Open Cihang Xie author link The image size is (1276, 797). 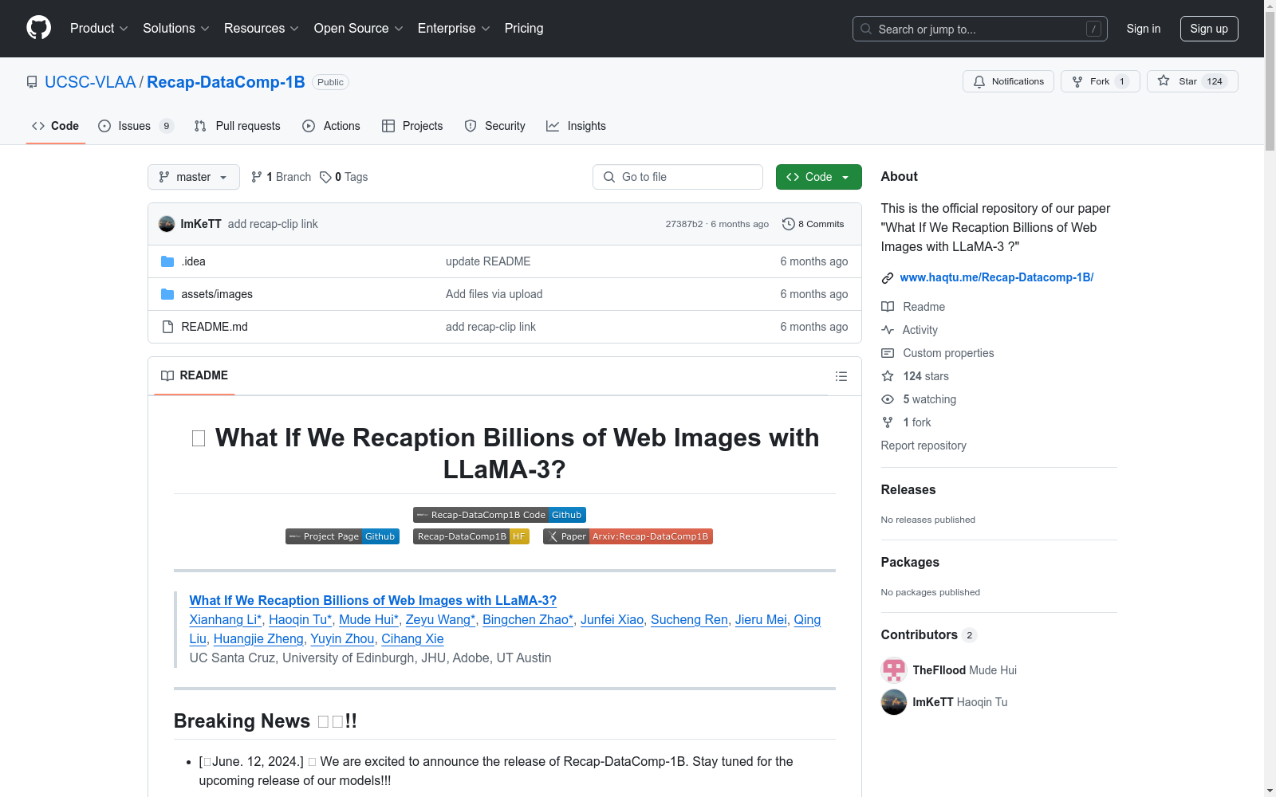[412, 639]
